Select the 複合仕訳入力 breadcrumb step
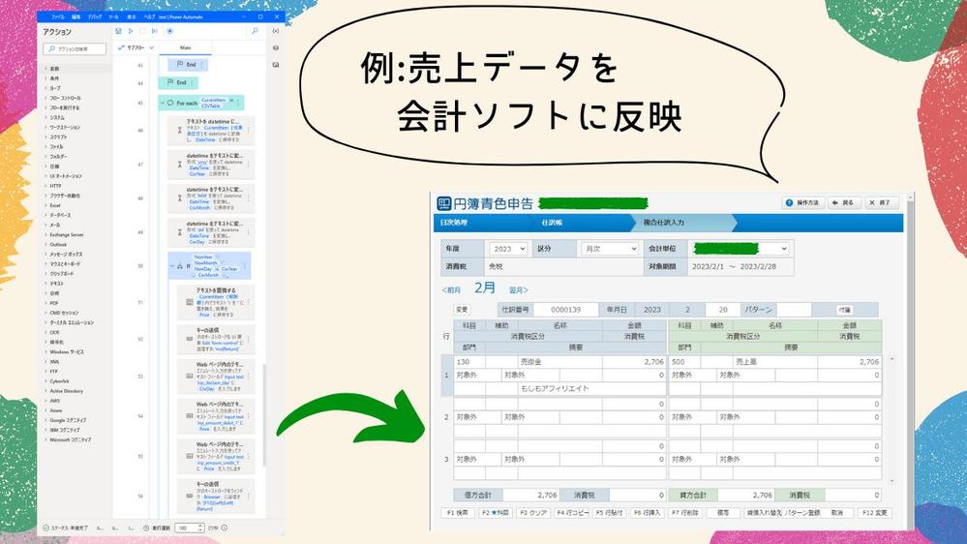 pos(664,223)
